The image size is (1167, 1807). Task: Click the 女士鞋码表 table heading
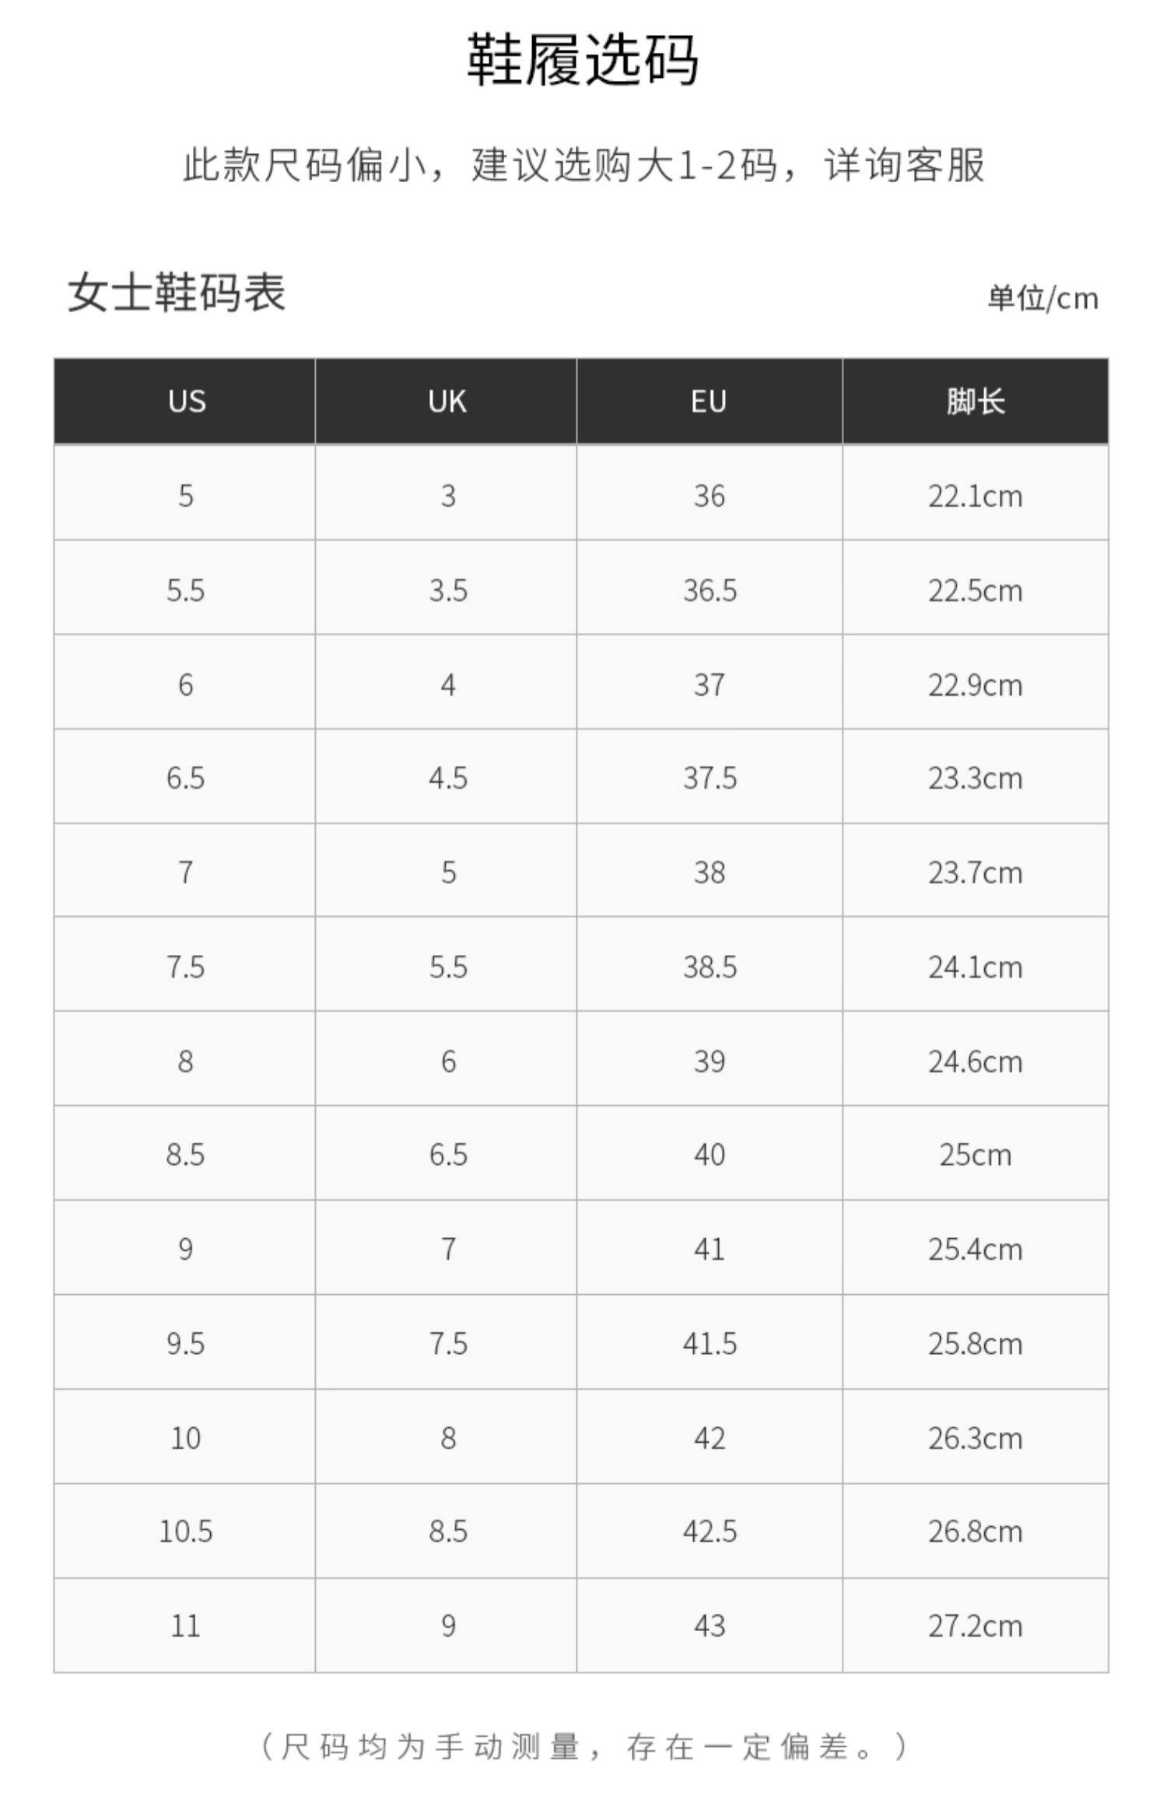pos(177,293)
